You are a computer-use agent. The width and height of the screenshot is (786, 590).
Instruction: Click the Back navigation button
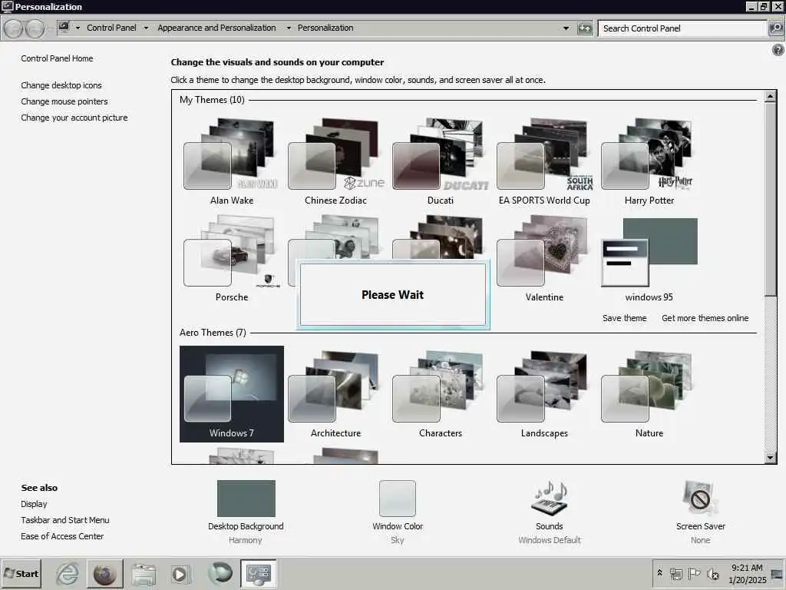(x=14, y=28)
